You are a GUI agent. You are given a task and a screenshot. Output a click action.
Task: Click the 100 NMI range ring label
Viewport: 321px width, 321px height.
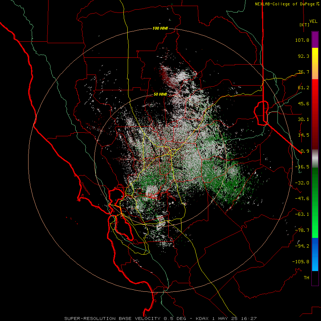(160, 28)
